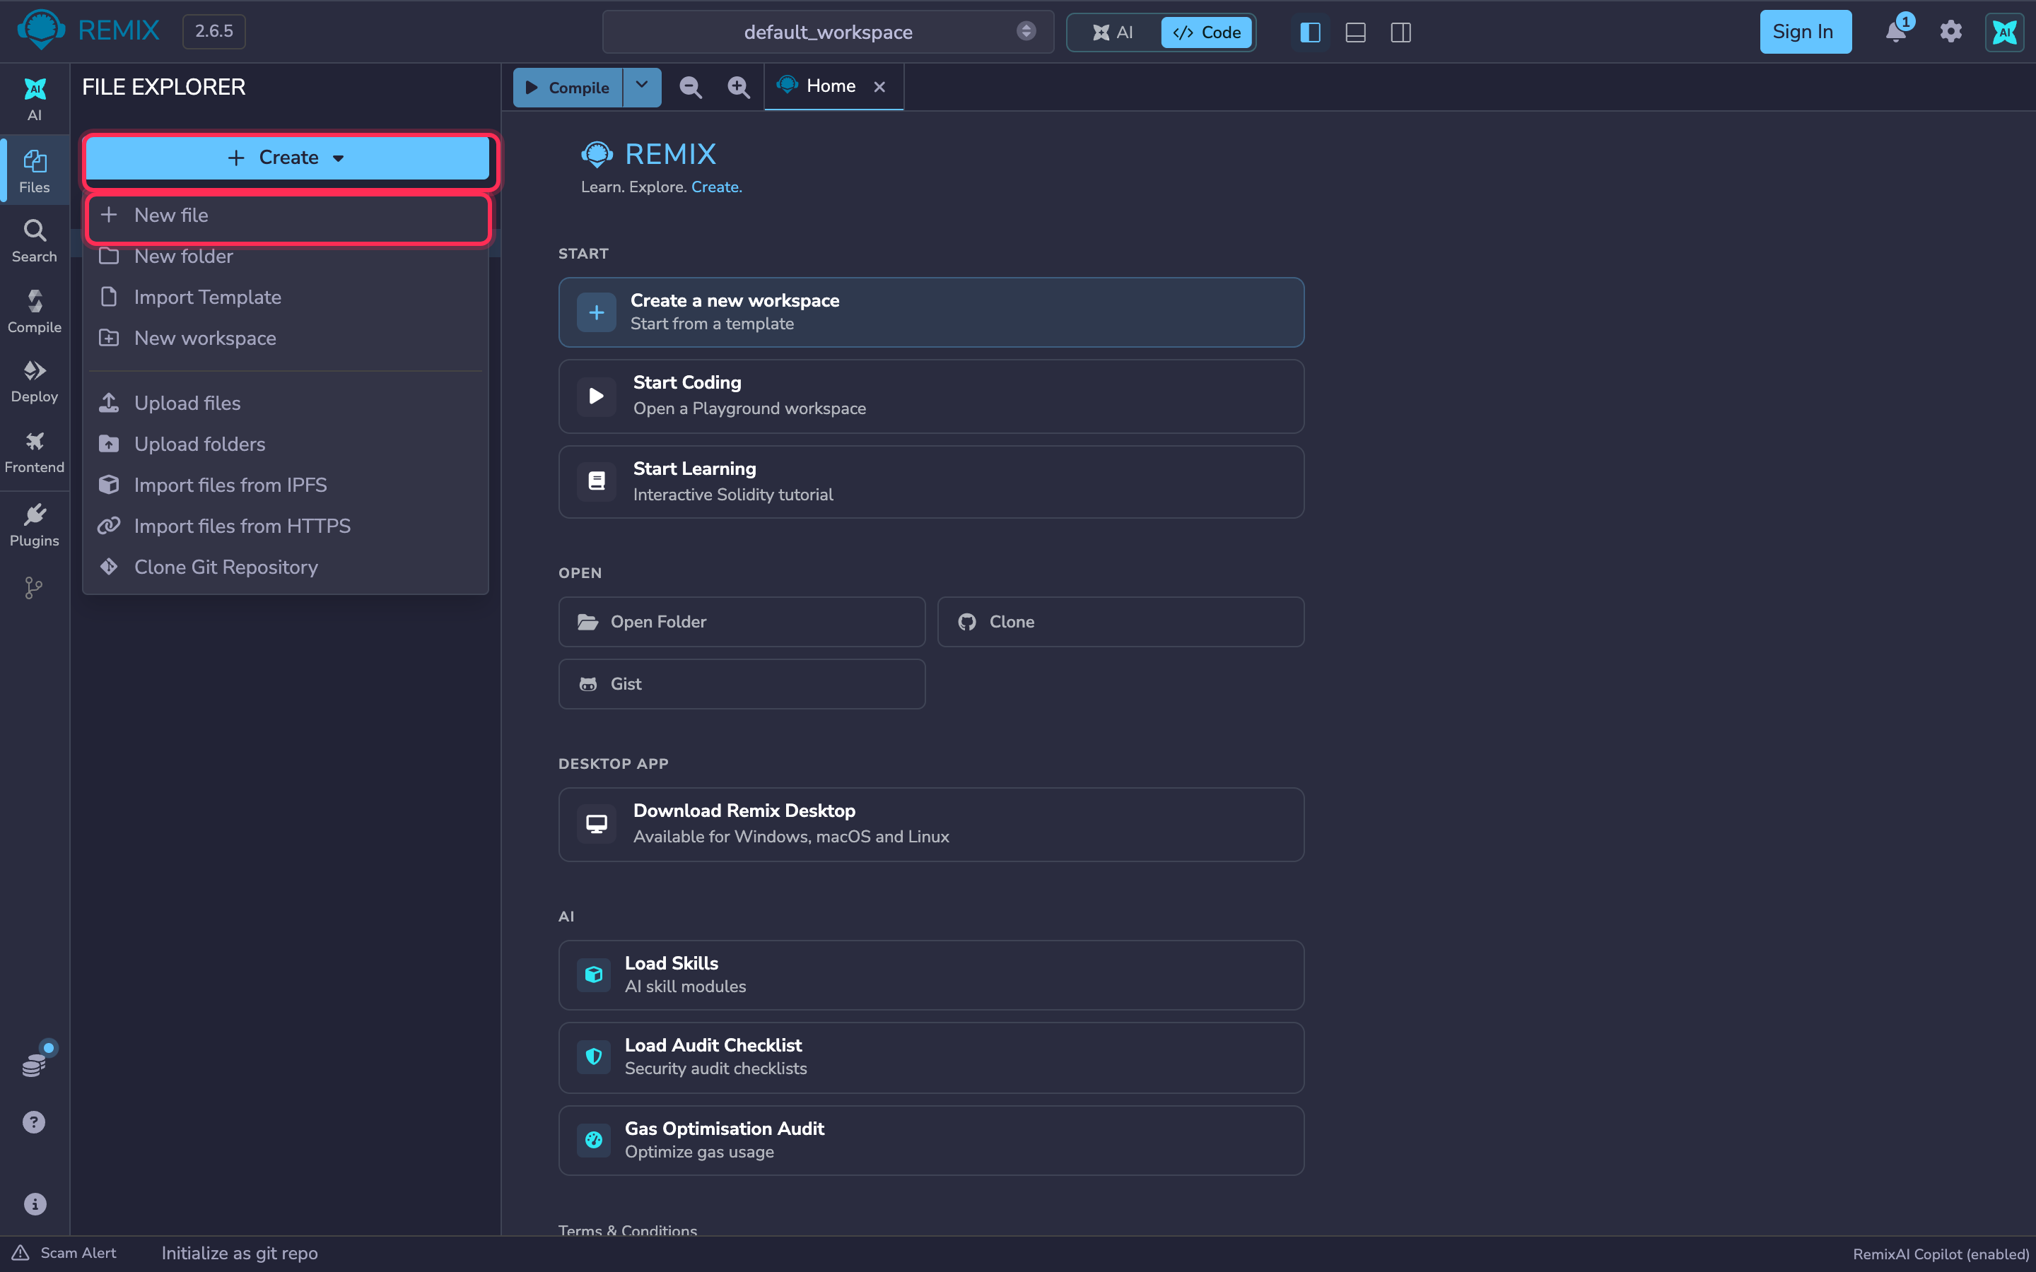Viewport: 2036px width, 1272px height.
Task: Click the cube icon on Load Skills card
Action: coord(594,974)
